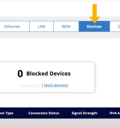The width and height of the screenshot is (120, 127).
Task: Click the blocked devices count zero
Action: pyautogui.click(x=20, y=74)
